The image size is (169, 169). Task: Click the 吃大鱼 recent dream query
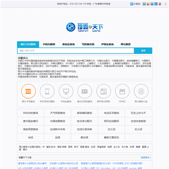[125, 147]
